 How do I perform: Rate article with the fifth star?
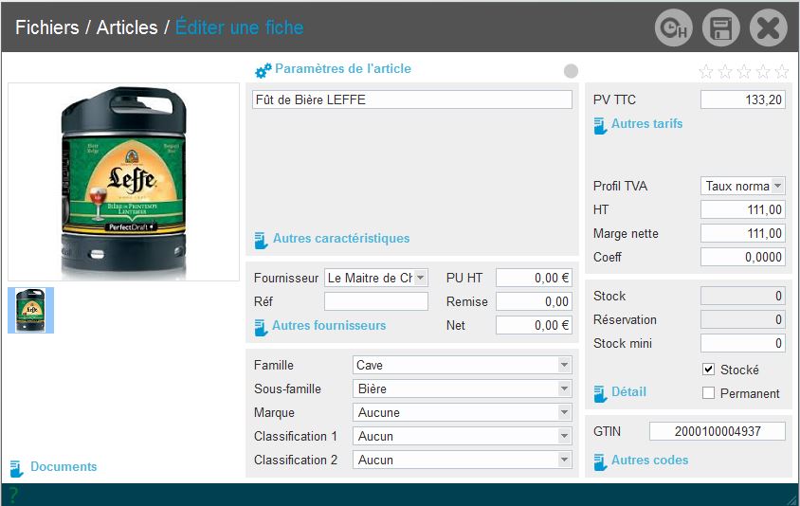click(782, 71)
